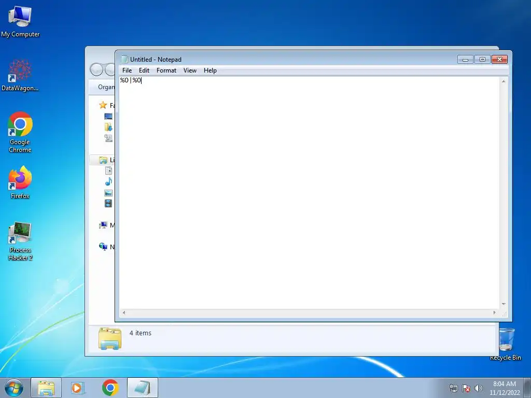Select the Firefox desktop shortcut
Viewport: 531px width, 398px height.
pyautogui.click(x=20, y=183)
